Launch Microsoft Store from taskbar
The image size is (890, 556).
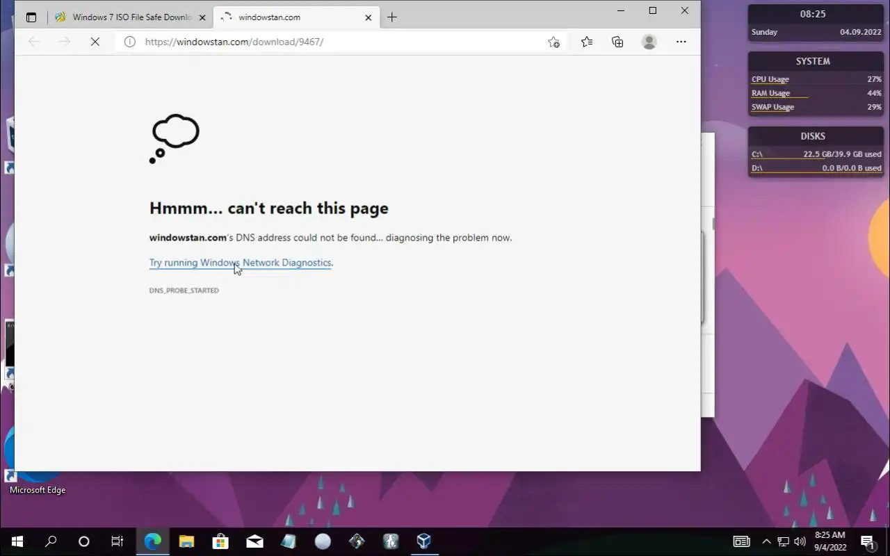(x=220, y=541)
